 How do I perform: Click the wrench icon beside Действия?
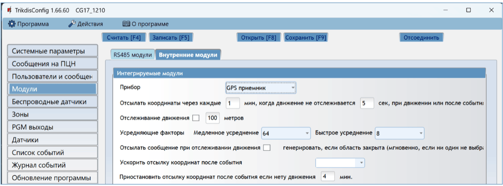[x=72, y=24]
